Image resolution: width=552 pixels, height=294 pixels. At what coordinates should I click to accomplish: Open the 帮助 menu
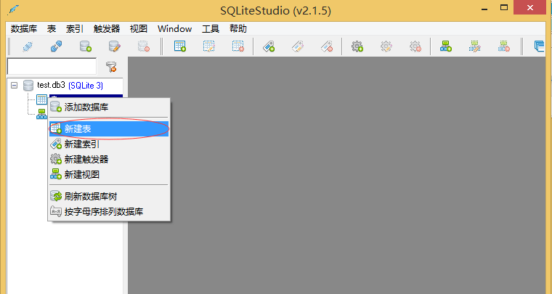(x=238, y=29)
